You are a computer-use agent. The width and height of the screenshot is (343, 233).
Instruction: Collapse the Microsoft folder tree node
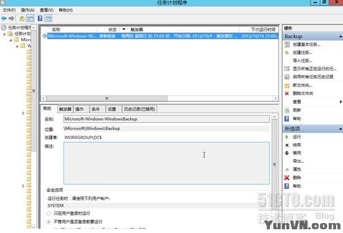pos(11,40)
